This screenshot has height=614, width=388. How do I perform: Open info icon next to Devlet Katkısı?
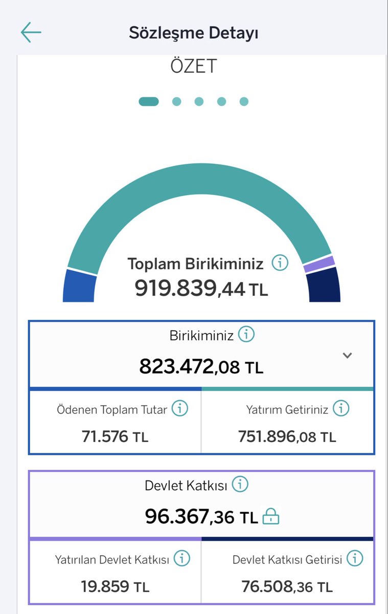pyautogui.click(x=240, y=484)
